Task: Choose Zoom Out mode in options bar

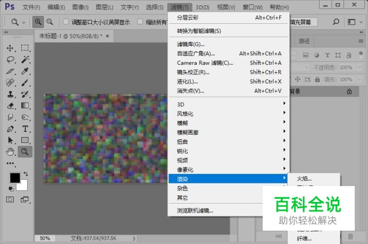Action: [x=49, y=22]
